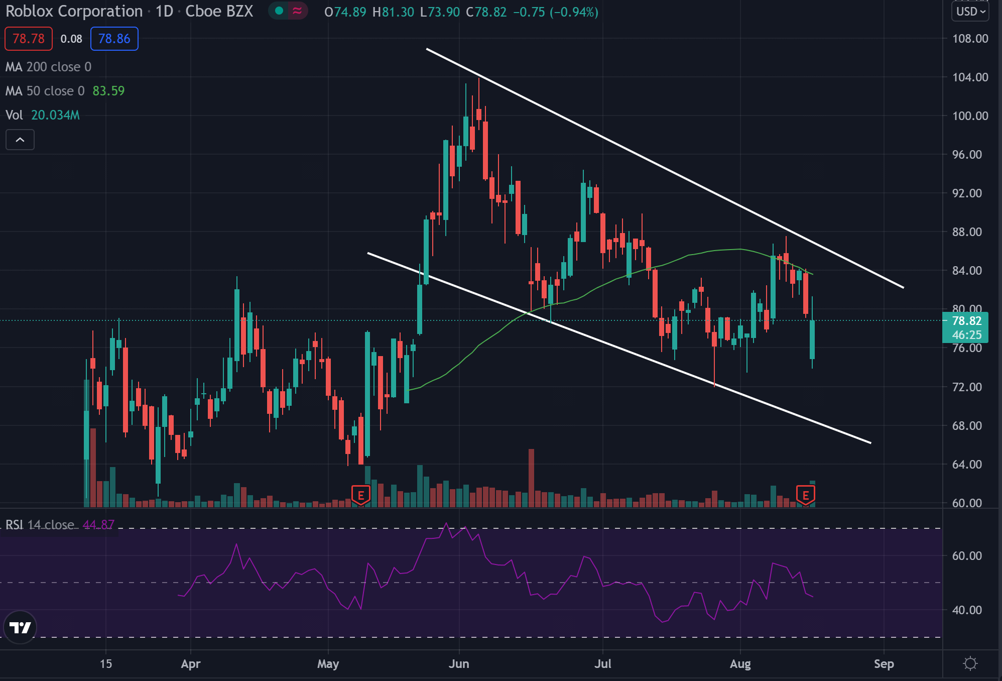This screenshot has height=681, width=1002.
Task: Select the Roblox Corporation symbol title
Action: [x=74, y=11]
